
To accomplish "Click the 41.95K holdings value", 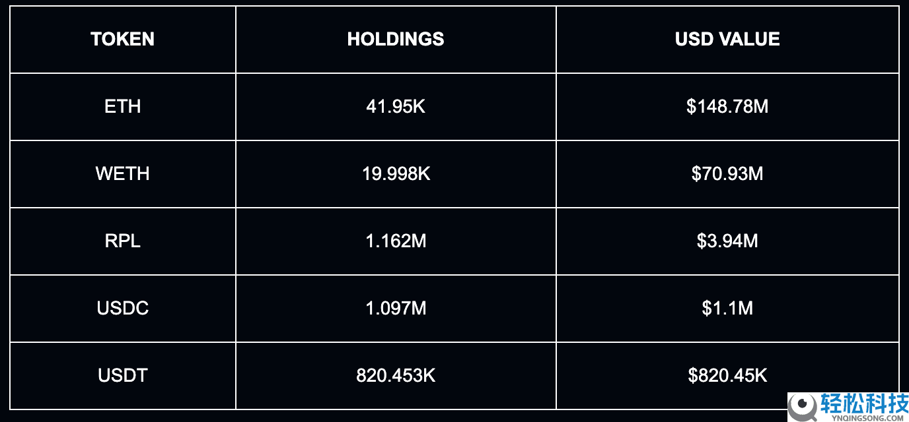I will tap(396, 107).
